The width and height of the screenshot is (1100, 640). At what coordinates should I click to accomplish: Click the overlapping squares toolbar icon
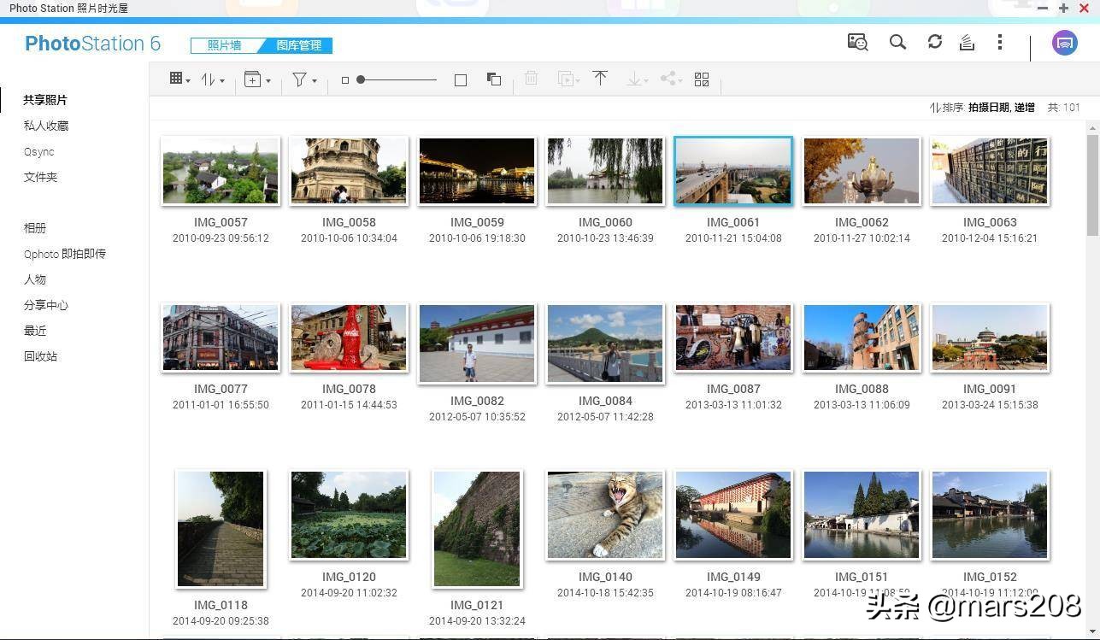coord(494,79)
